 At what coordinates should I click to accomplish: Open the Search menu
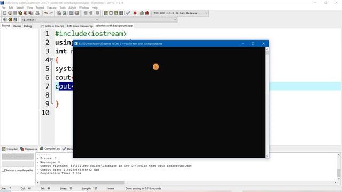20,7
